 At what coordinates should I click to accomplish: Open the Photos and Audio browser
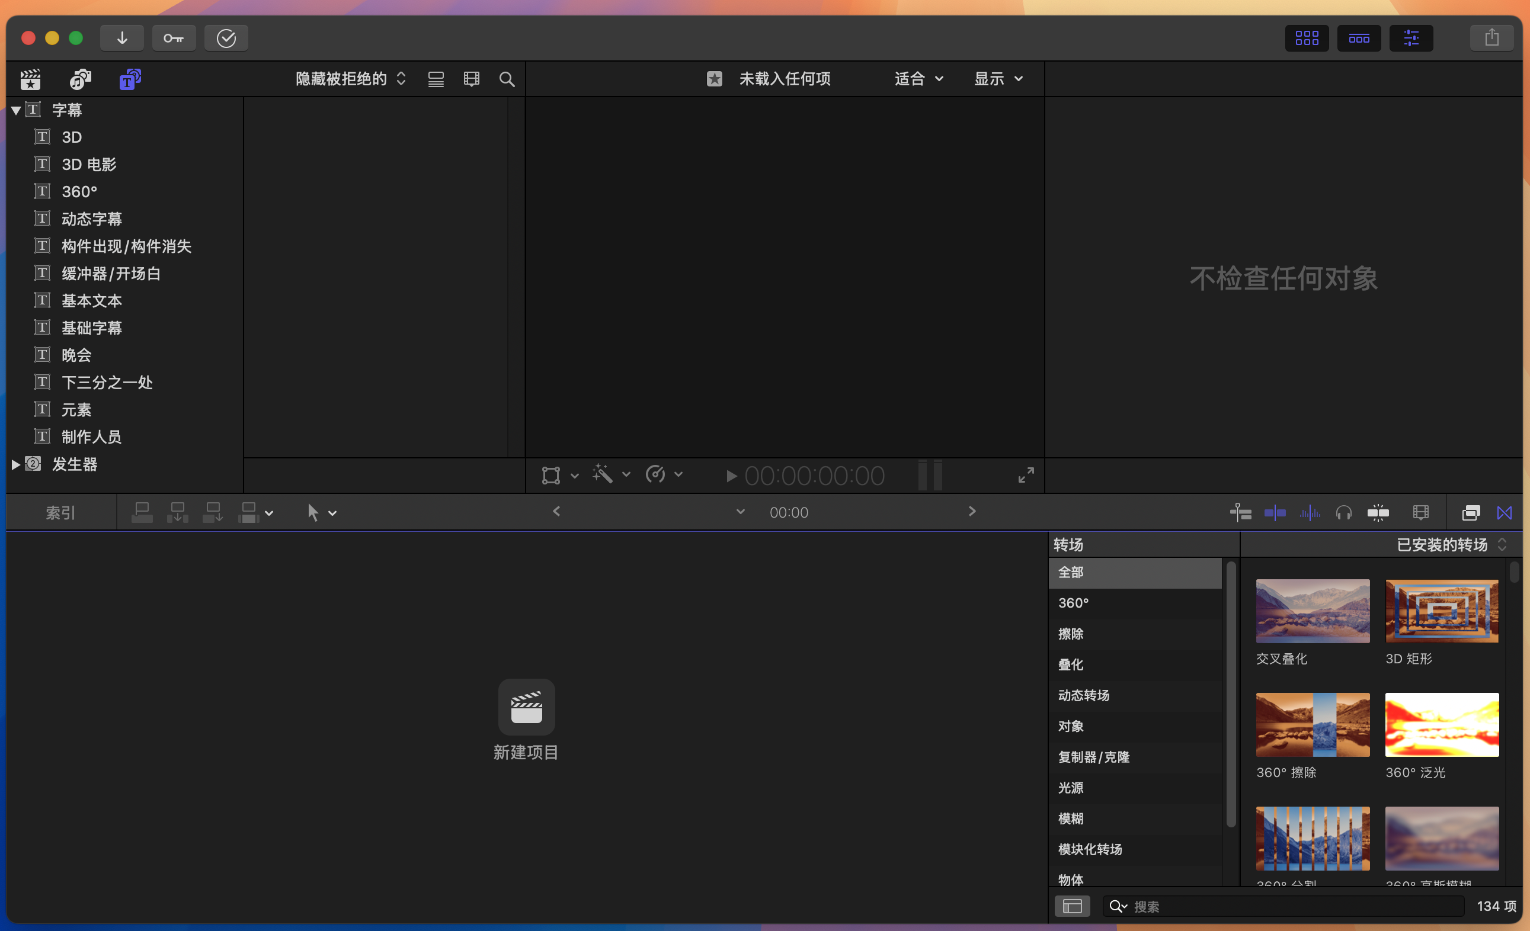pos(79,79)
